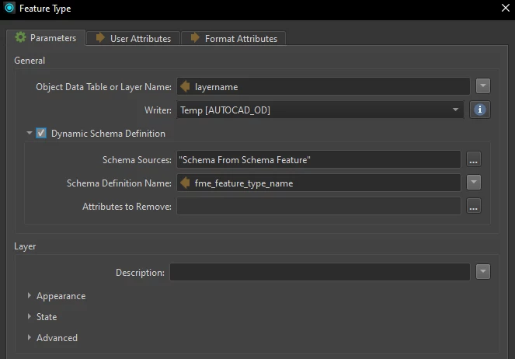Image resolution: width=515 pixels, height=359 pixels.
Task: Click the attribute arrow icon beside layername
Action: tap(185, 87)
